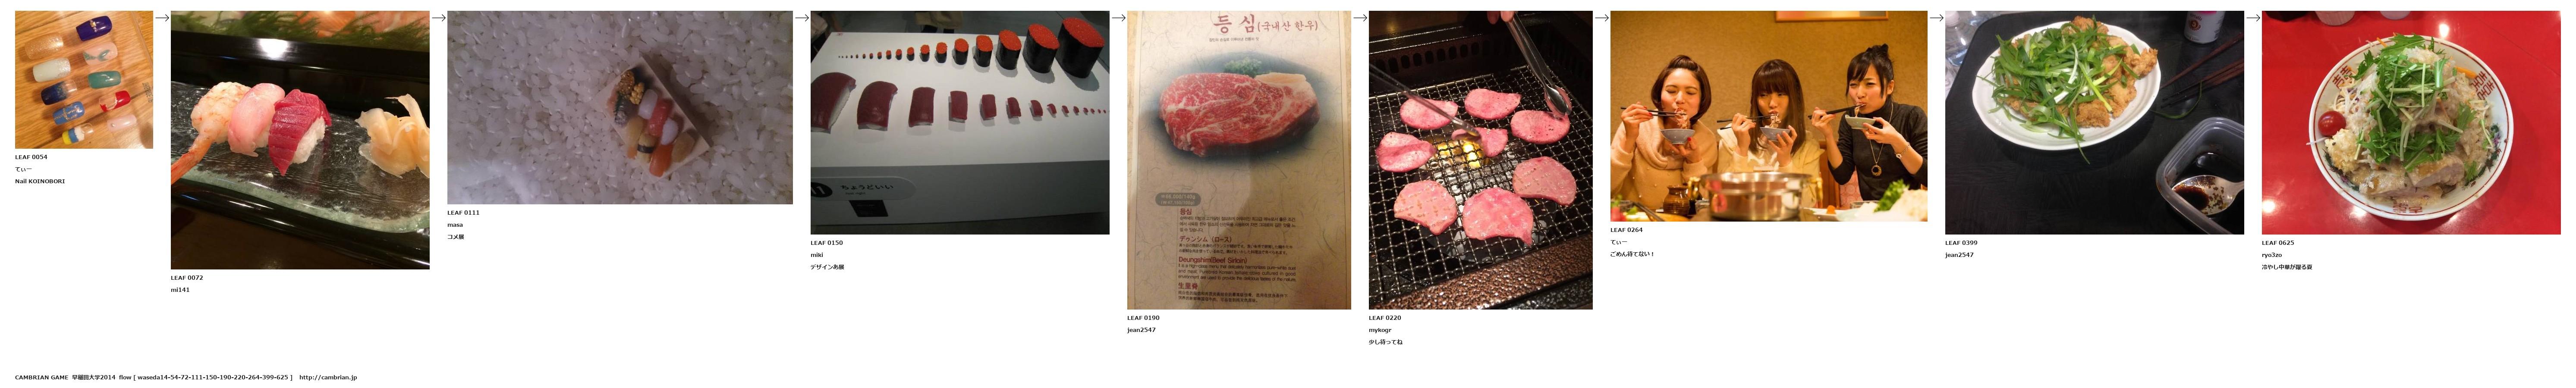Click the arrow before the three women eating
Screen dimensions: 2576x388
point(1601,17)
